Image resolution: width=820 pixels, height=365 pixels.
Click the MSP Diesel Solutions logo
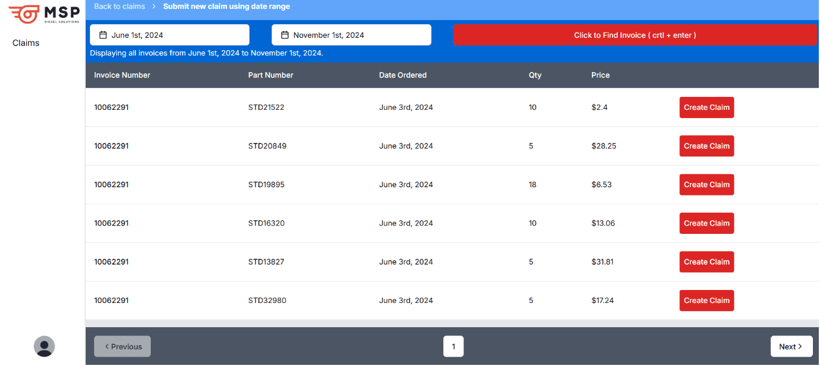(44, 15)
